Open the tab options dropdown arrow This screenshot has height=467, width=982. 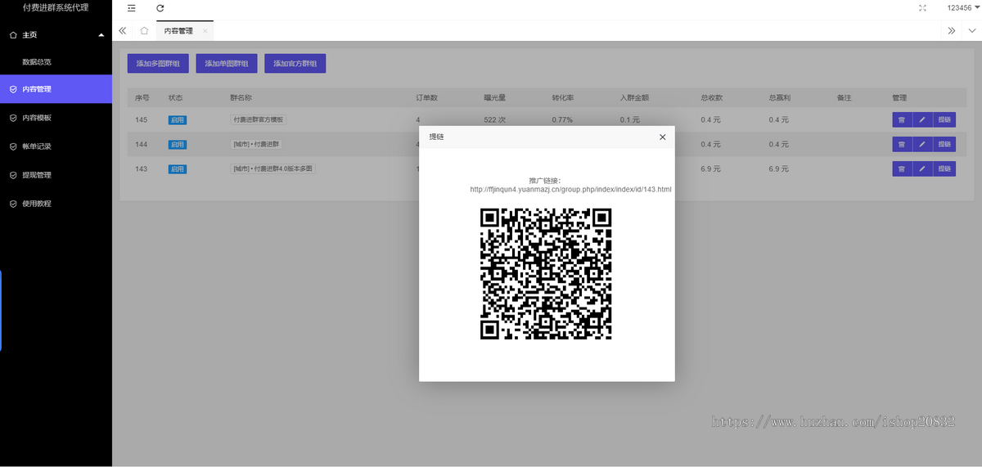[x=972, y=30]
